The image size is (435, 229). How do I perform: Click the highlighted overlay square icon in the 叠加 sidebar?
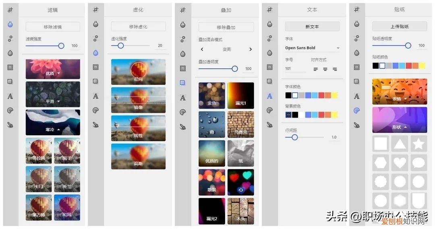(x=182, y=83)
